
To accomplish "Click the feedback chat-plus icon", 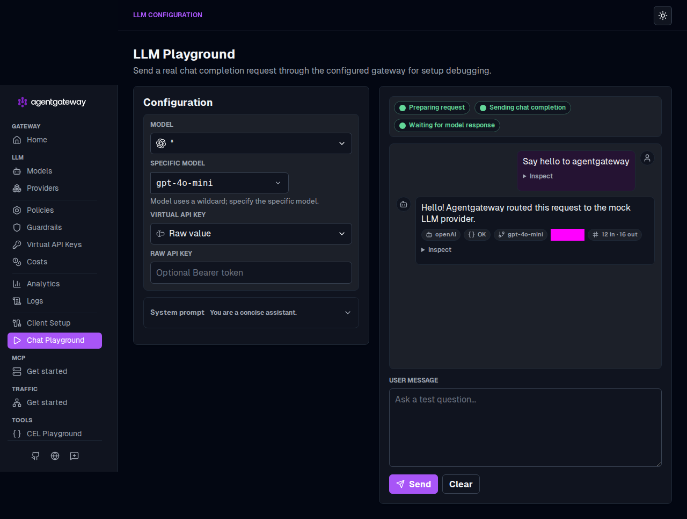I will (x=74, y=456).
